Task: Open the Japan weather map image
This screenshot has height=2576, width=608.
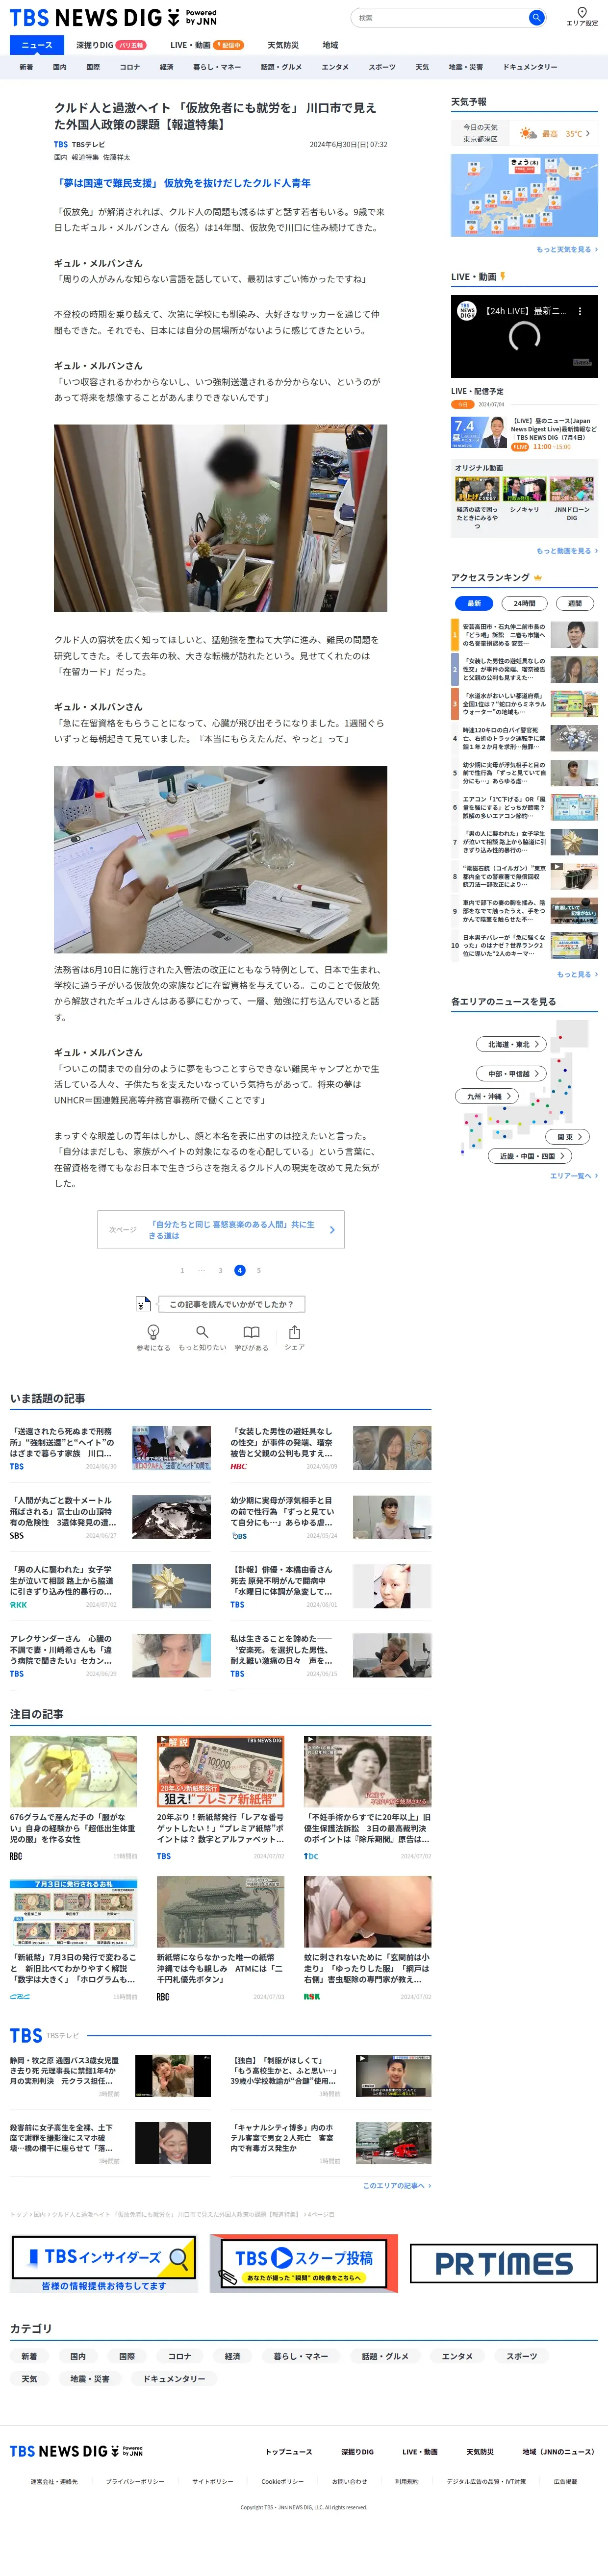Action: 524,195
